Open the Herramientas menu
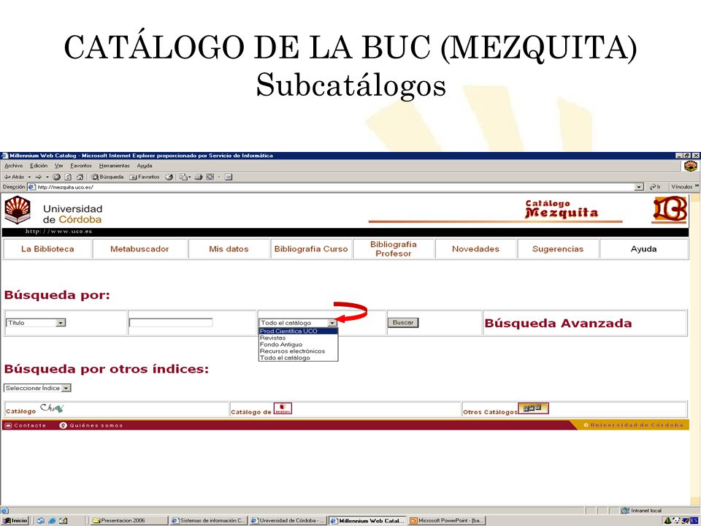 click(x=115, y=166)
